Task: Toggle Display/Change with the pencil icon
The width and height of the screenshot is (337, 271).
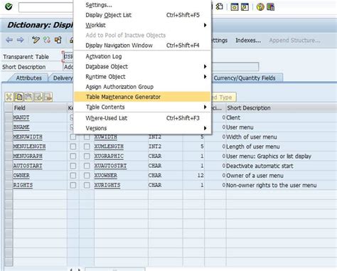Action: [x=36, y=40]
